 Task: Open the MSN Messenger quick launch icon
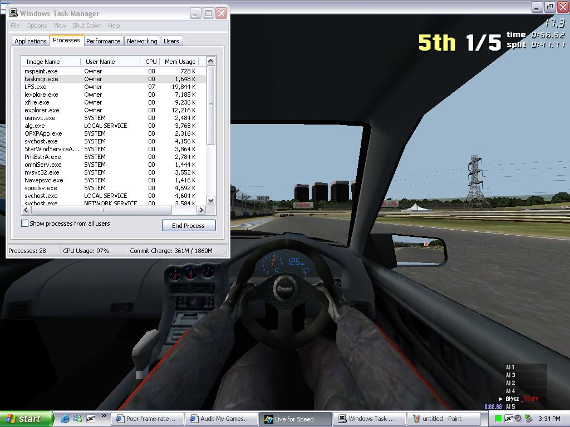coord(77,419)
